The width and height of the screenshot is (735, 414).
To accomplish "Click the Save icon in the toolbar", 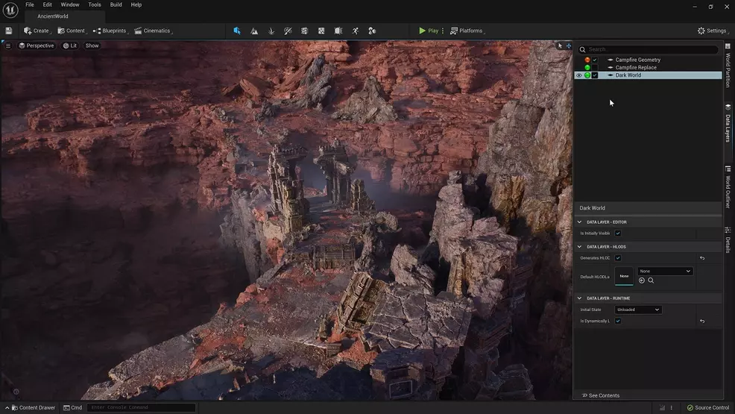I will point(8,31).
